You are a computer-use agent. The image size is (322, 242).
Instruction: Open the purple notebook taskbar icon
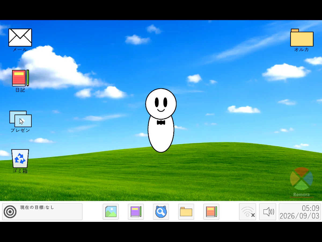(x=136, y=212)
